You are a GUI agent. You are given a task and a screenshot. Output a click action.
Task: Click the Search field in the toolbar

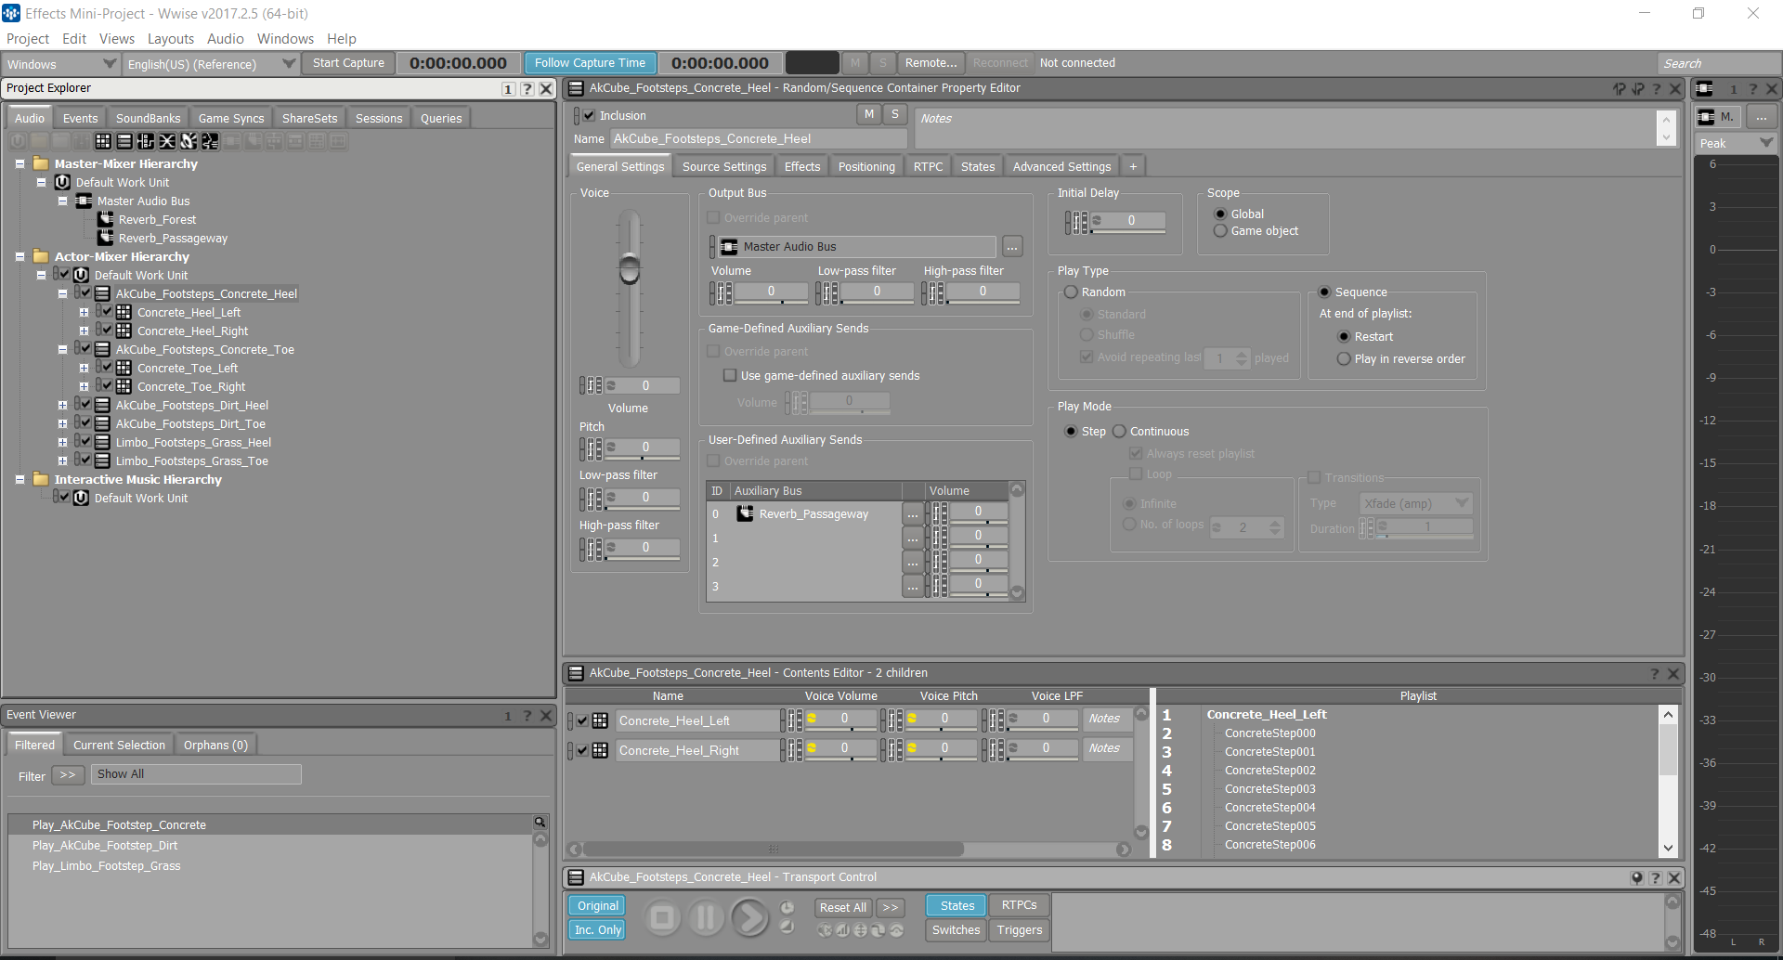point(1718,63)
